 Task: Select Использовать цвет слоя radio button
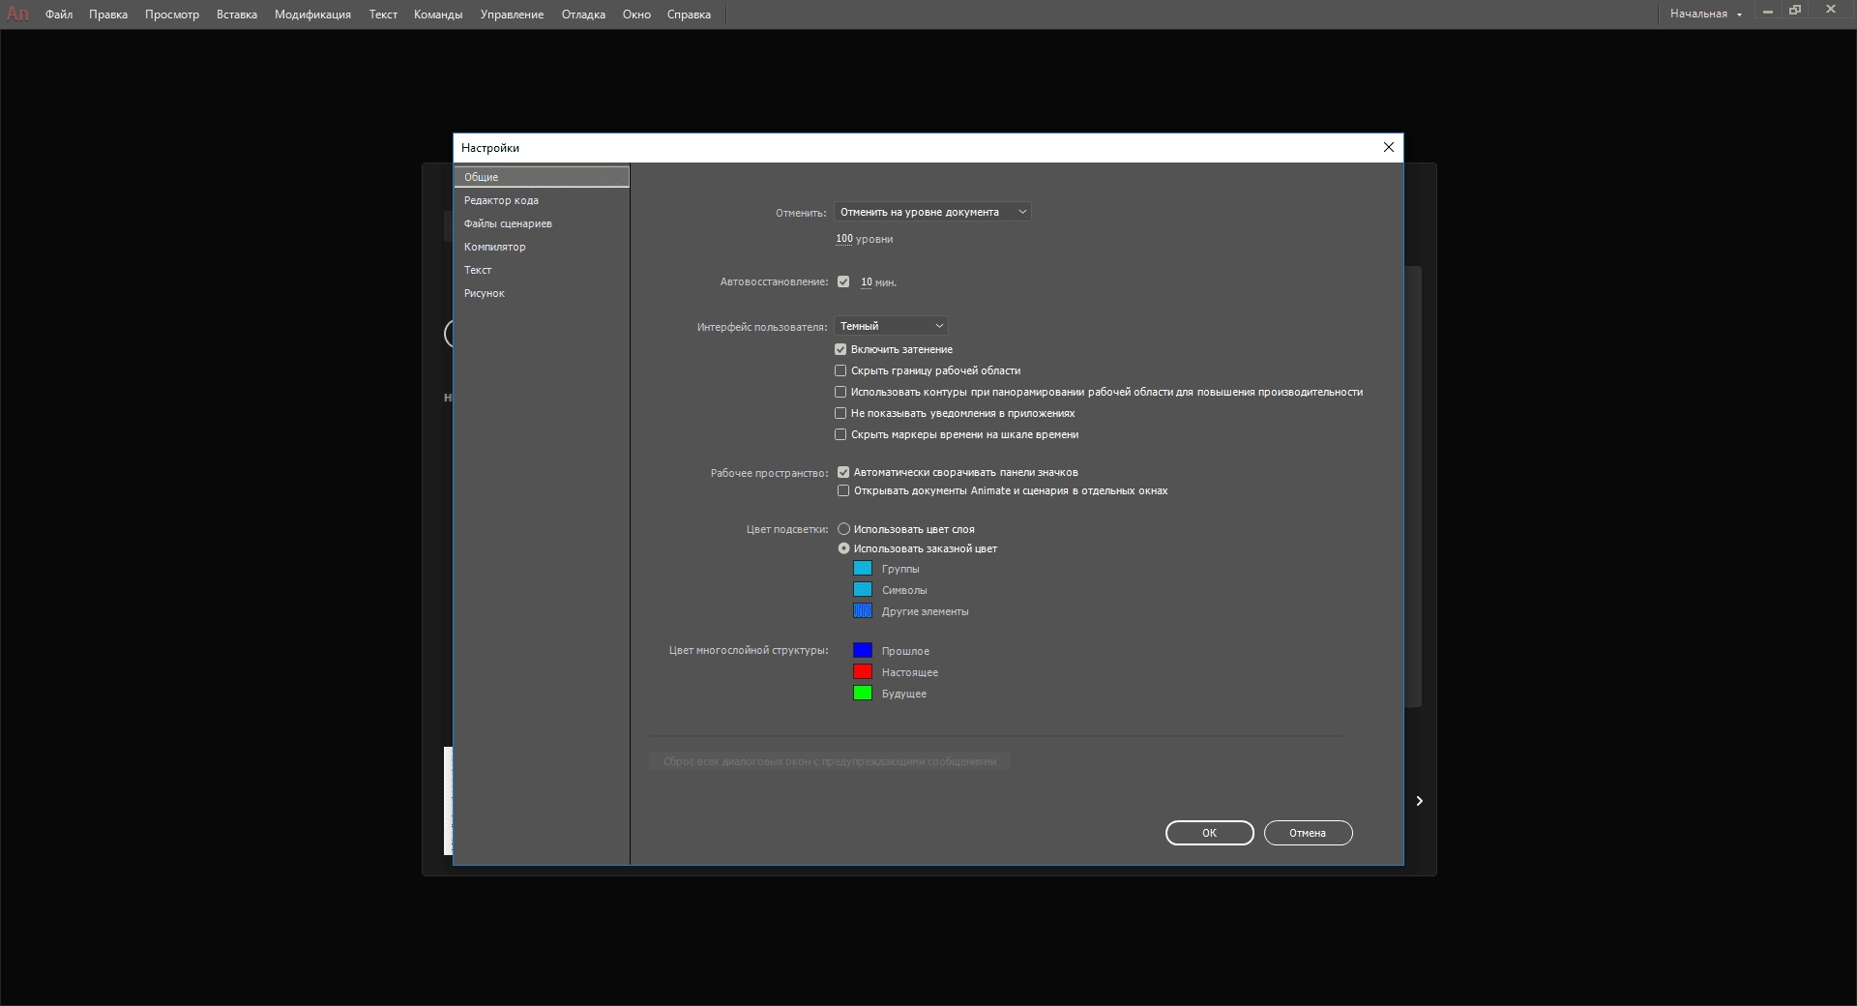point(843,529)
